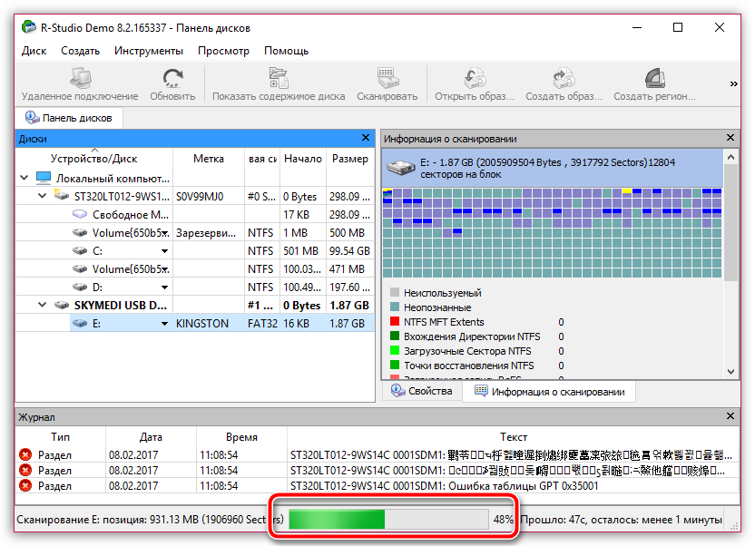The width and height of the screenshot is (755, 546).
Task: Open dropdown arrow next to D:
Action: coord(164,288)
